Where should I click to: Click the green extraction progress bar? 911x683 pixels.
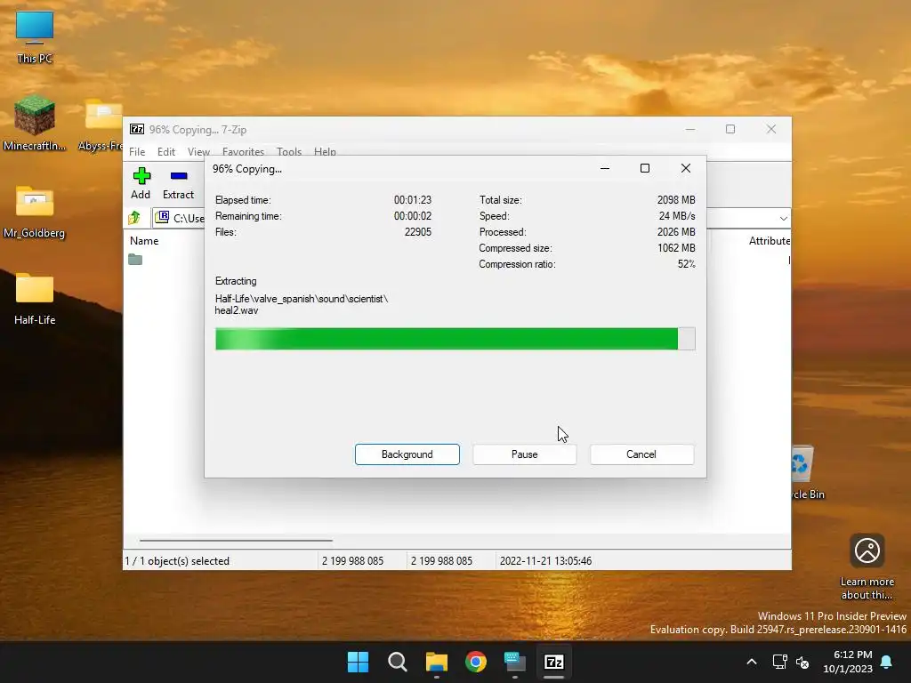(455, 339)
